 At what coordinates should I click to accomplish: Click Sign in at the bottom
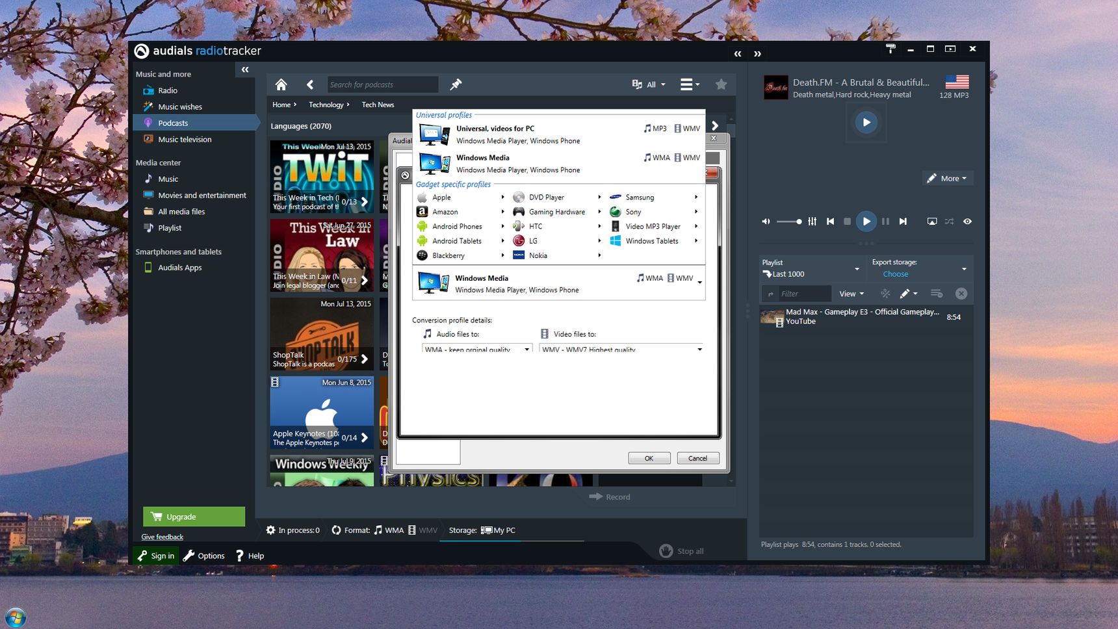point(156,556)
